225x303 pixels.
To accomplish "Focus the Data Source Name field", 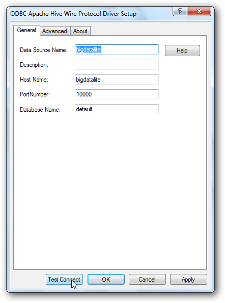I will tap(117, 49).
